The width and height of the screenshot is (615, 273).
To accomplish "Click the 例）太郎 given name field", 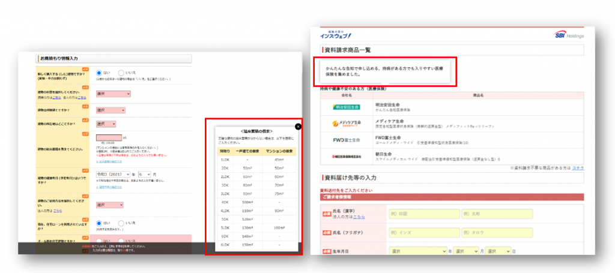I will 497,214.
